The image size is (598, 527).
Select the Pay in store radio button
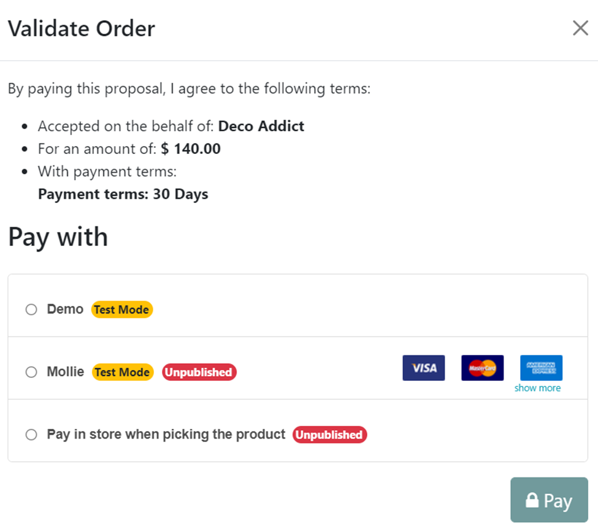(x=31, y=435)
